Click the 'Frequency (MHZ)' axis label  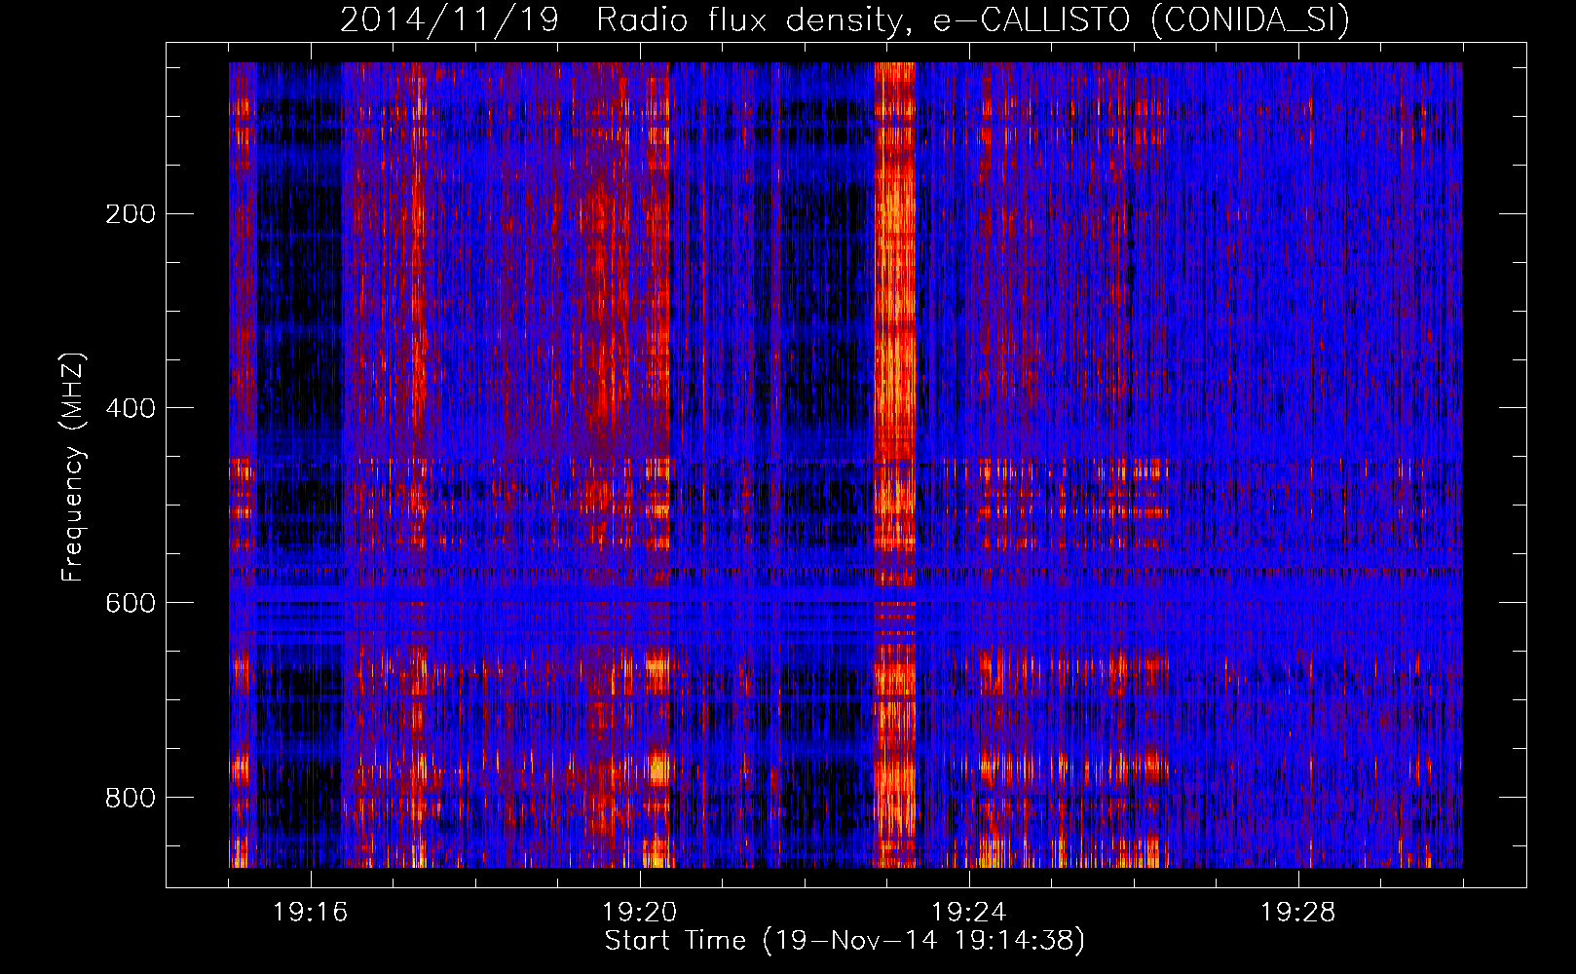[x=73, y=467]
